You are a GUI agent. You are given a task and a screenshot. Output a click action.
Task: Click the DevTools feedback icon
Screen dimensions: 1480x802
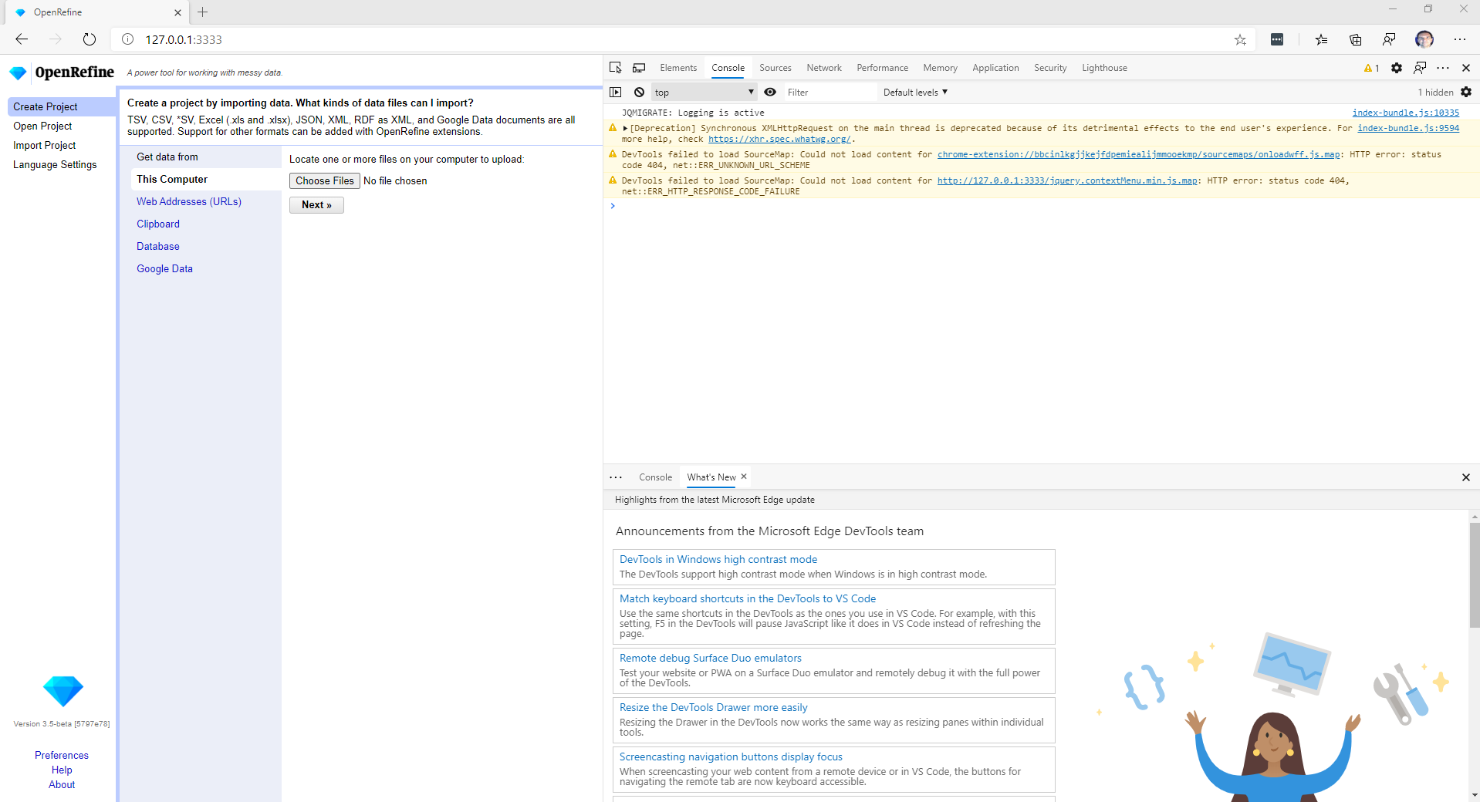pos(1420,68)
